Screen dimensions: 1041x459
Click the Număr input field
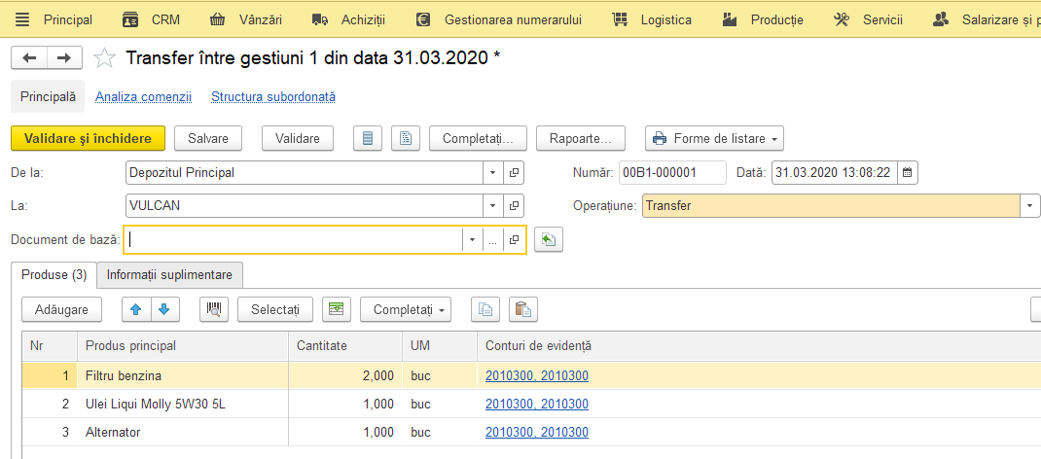click(672, 172)
